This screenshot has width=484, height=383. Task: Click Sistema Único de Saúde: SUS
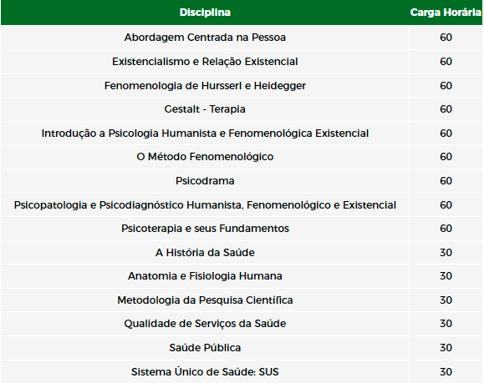coord(205,371)
